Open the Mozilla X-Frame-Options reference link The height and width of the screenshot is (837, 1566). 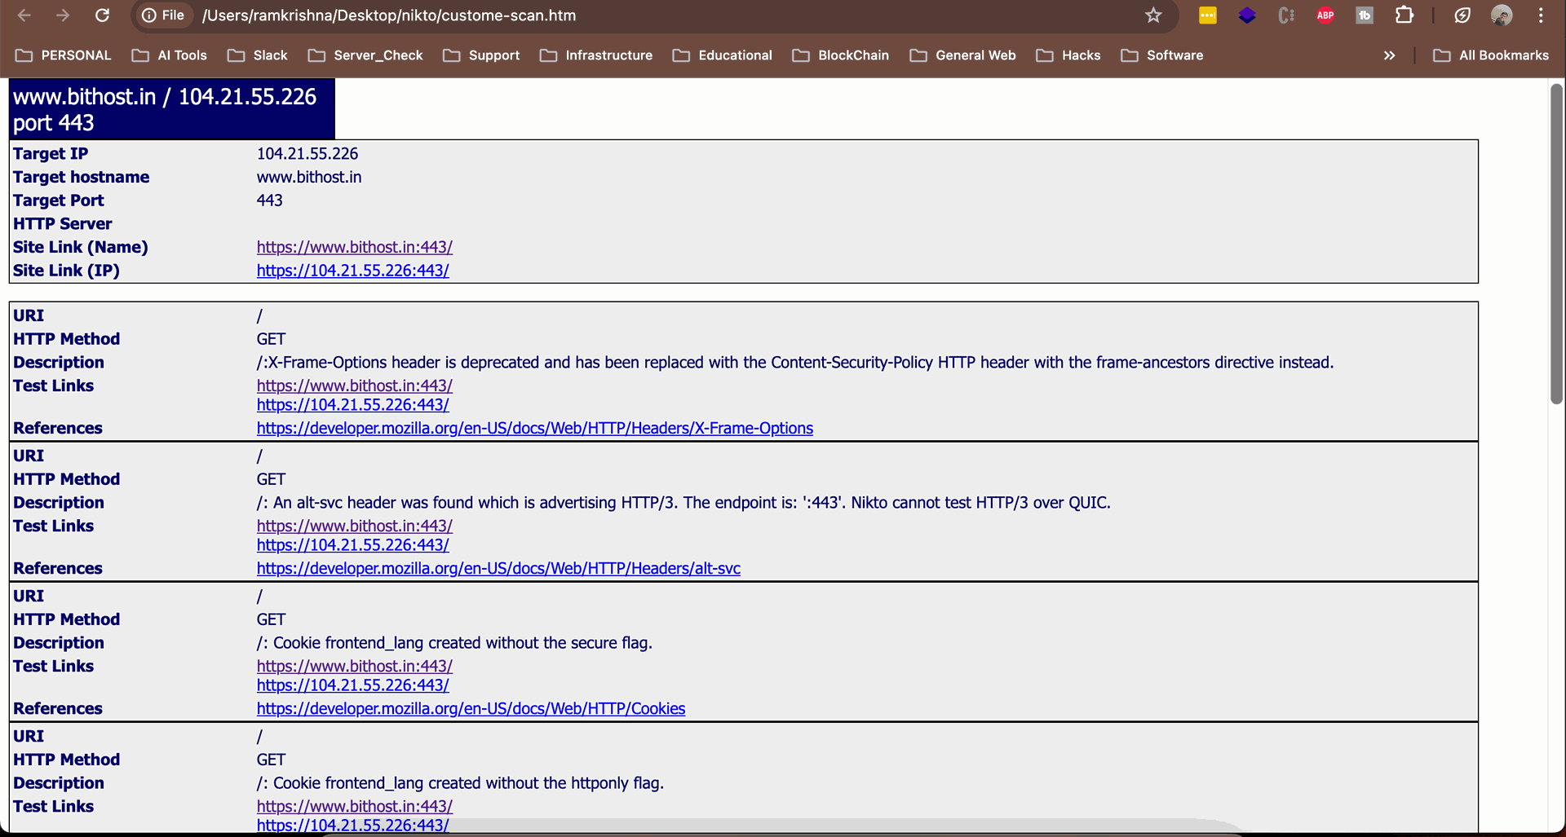535,428
